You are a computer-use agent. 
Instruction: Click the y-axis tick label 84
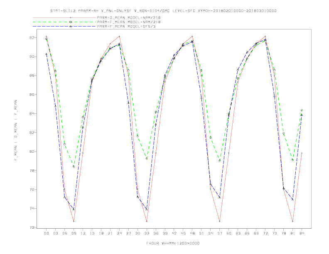(x=32, y=114)
